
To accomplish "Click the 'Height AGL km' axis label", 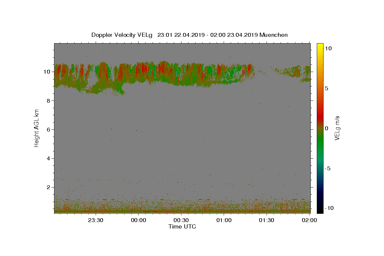I will coord(37,128).
